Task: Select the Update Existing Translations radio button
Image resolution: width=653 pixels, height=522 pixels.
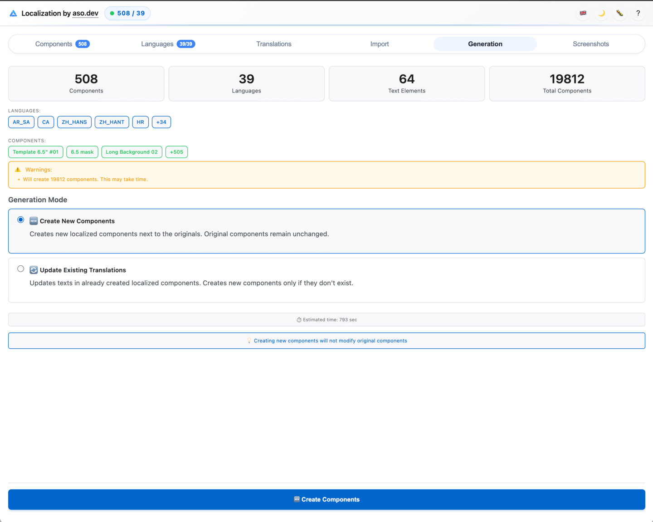Action: tap(21, 269)
